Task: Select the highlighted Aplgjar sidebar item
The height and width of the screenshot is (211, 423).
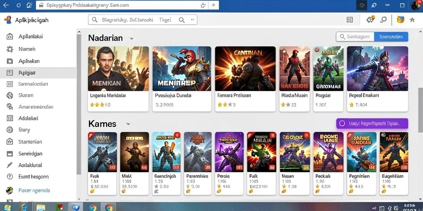Action: pyautogui.click(x=38, y=73)
